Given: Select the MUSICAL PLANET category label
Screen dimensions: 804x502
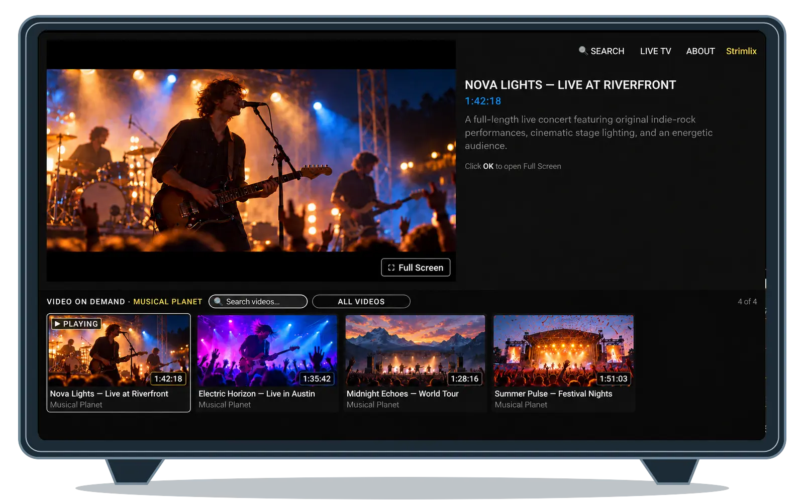Looking at the screenshot, I should coord(168,302).
